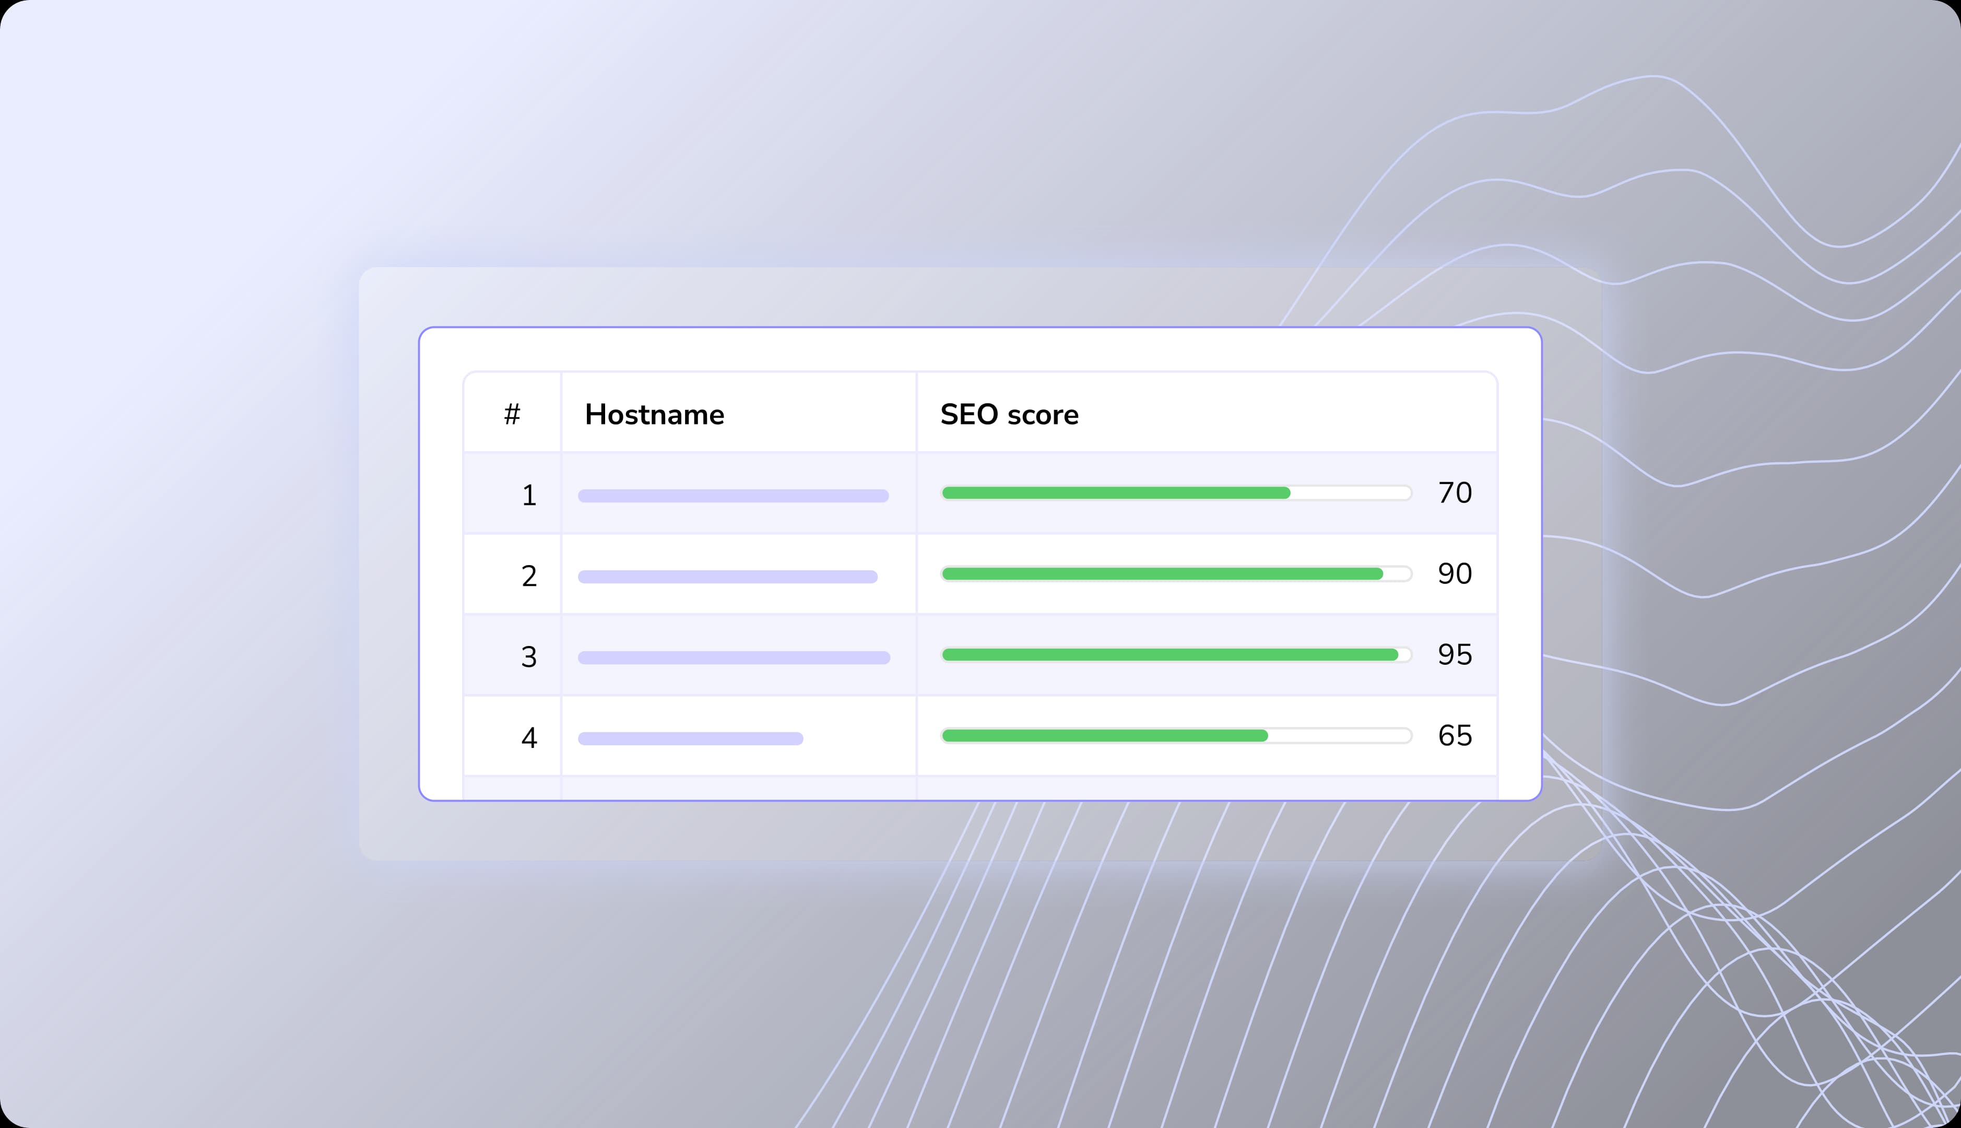The height and width of the screenshot is (1128, 1961).
Task: Select the score value '95' in row 3
Action: (x=1455, y=655)
